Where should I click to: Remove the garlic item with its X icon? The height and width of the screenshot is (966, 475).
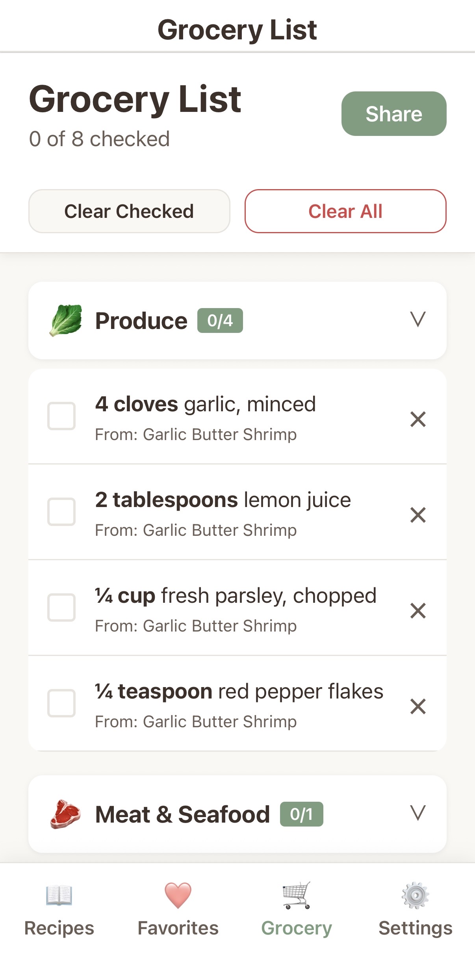coord(418,419)
